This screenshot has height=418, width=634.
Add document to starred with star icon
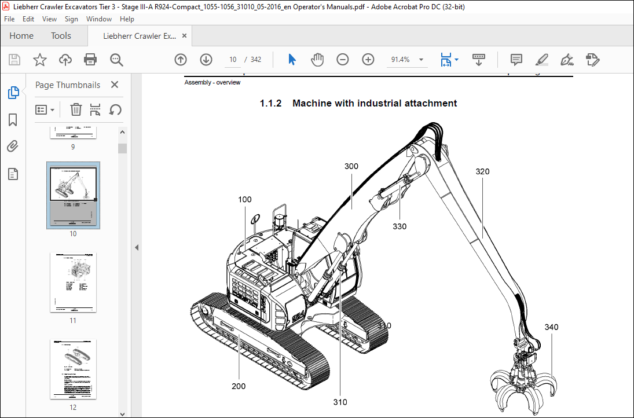pos(39,60)
